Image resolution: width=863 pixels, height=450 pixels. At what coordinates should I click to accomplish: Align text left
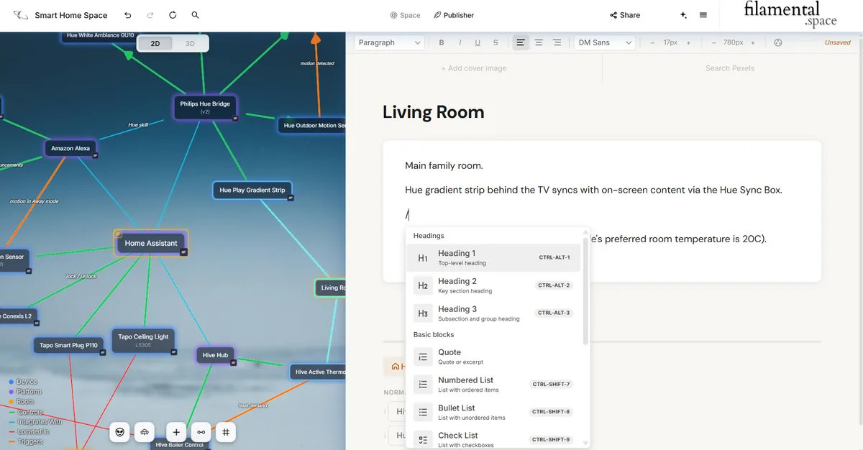(x=521, y=43)
